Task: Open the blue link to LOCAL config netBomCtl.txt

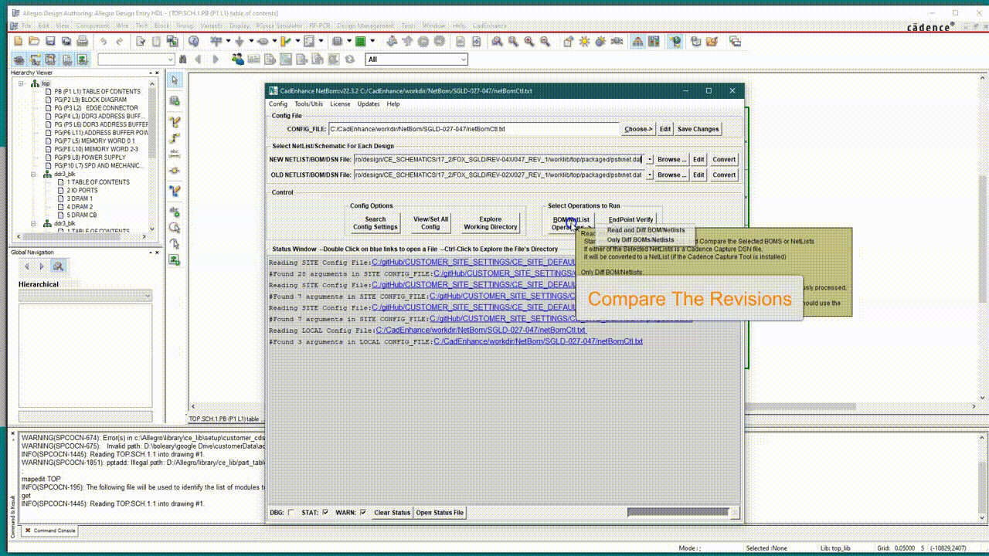Action: [x=538, y=341]
